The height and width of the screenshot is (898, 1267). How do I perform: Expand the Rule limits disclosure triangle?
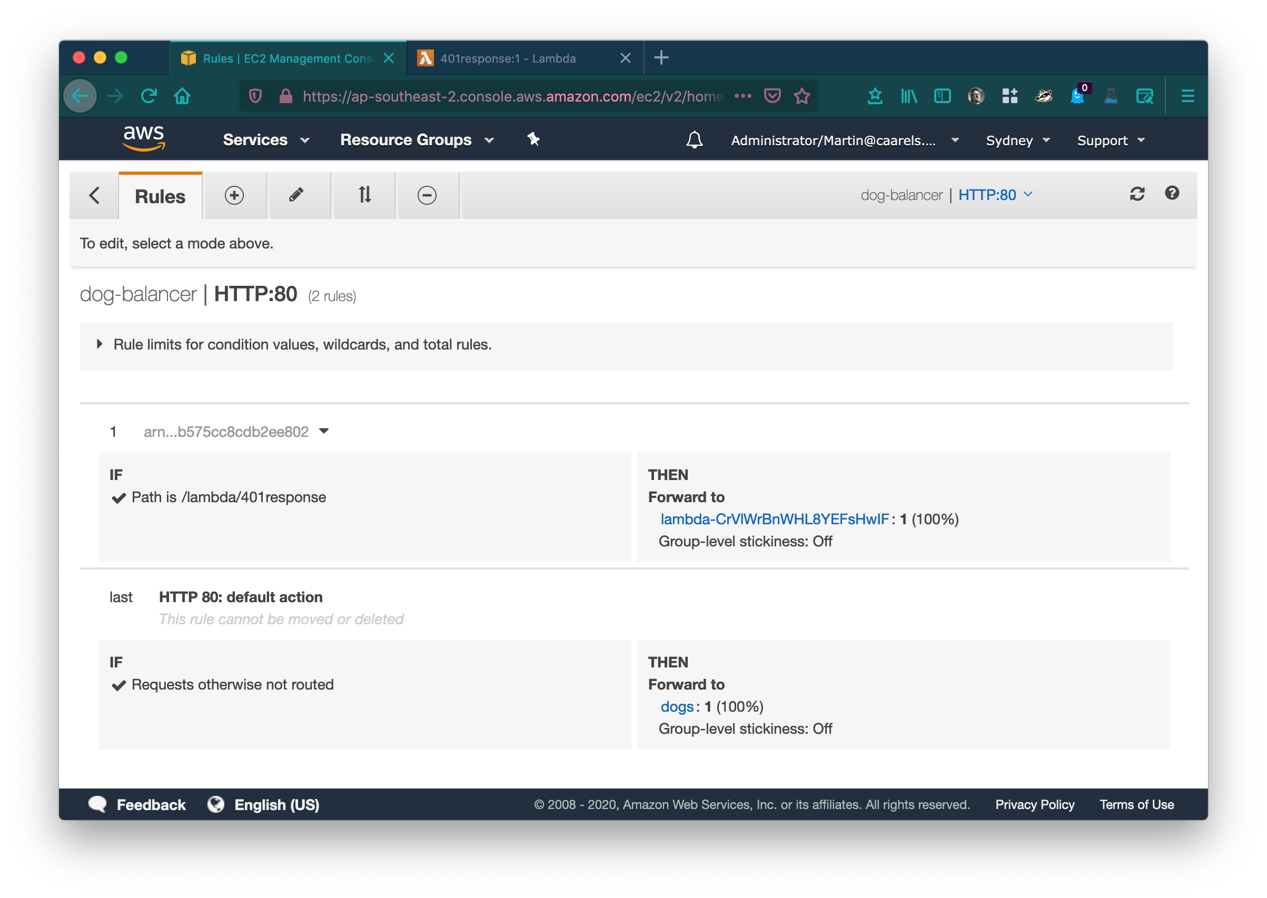pos(100,344)
